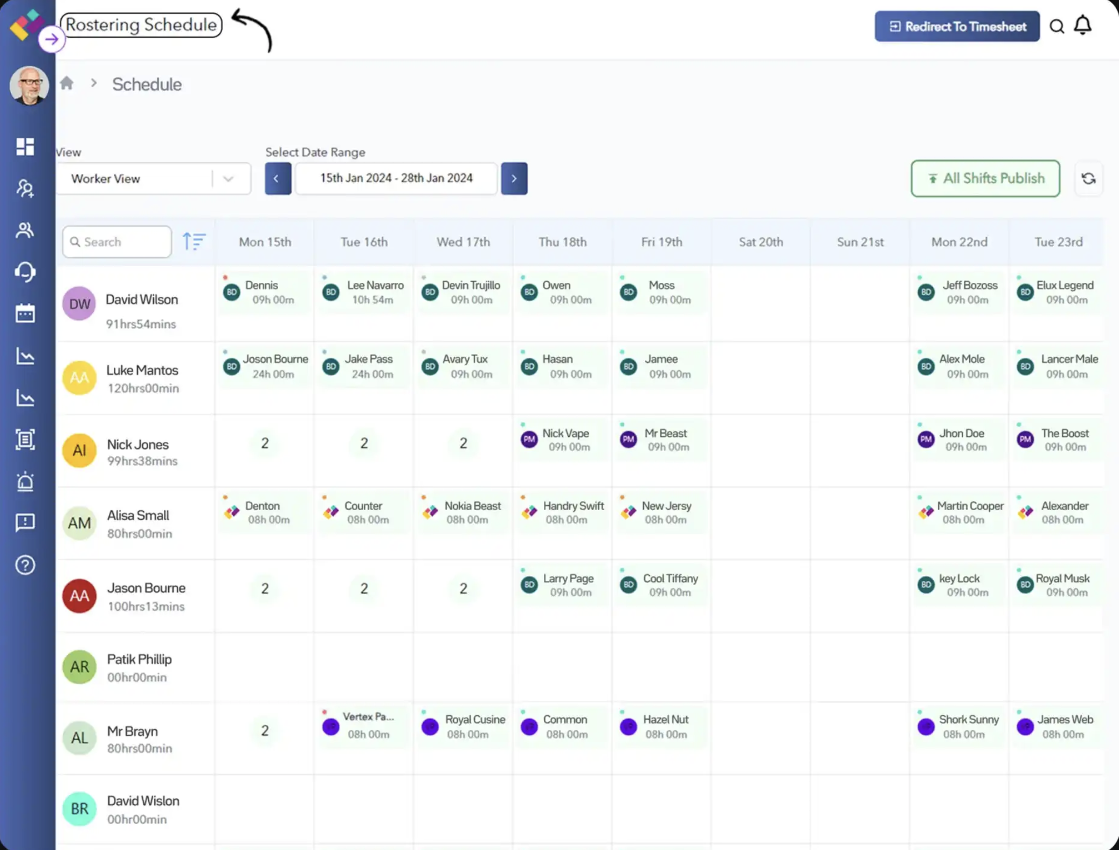Click the calendar schedule sidebar icon

[x=25, y=313]
